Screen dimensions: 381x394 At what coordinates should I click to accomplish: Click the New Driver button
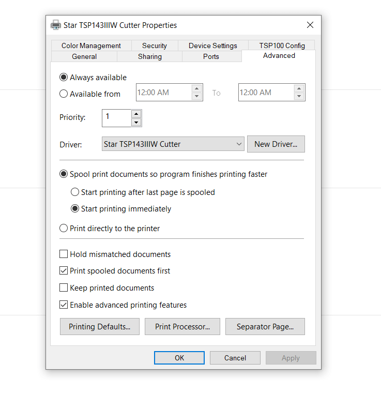coord(276,144)
